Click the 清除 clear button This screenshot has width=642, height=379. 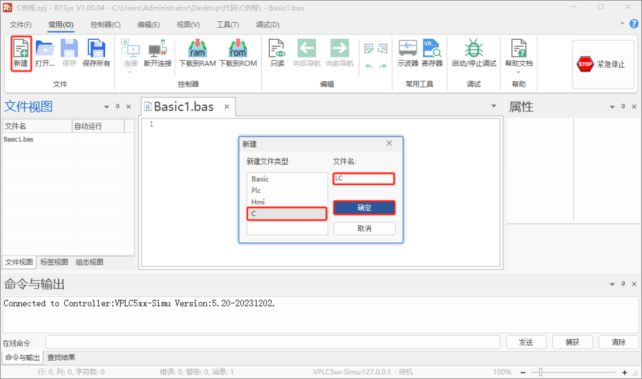(x=619, y=342)
